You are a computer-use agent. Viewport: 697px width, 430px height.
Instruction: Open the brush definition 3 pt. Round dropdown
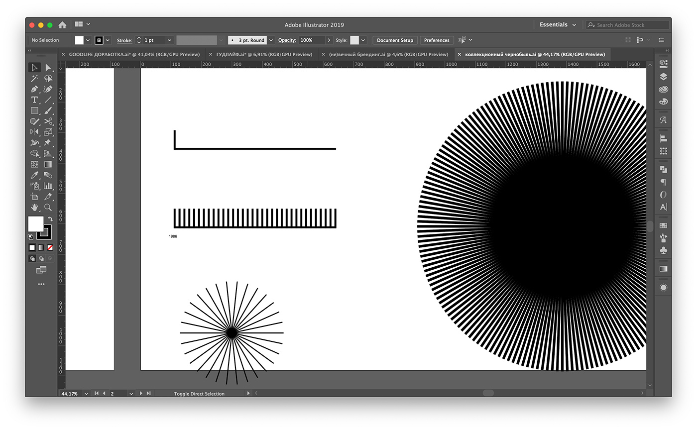[x=271, y=40]
